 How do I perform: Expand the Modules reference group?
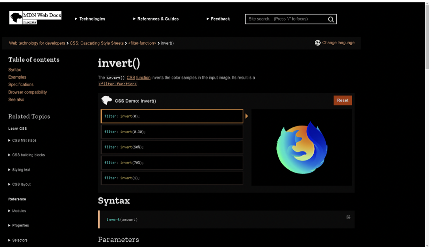point(19,211)
